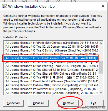Image resolution: width=108 pixels, height=111 pixels.
Task: Select Microsoft Office Professional Plus 2016 entry
Action: pos(51,58)
